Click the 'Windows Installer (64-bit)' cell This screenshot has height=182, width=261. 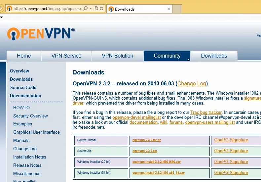click(101, 173)
